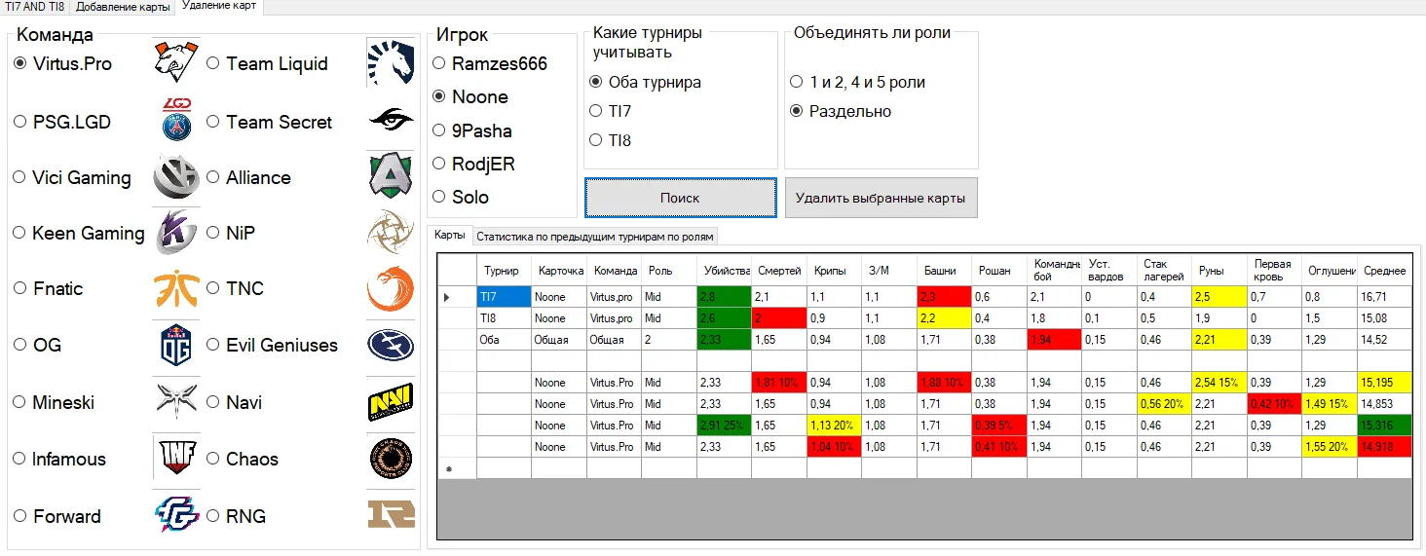Click the new-row asterisk row header

coord(457,468)
